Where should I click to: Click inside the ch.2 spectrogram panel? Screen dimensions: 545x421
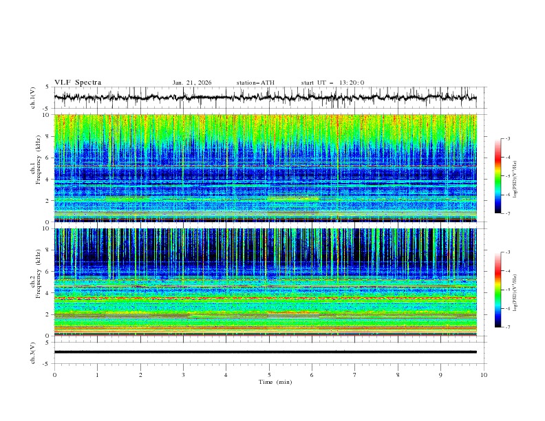pyautogui.click(x=265, y=282)
